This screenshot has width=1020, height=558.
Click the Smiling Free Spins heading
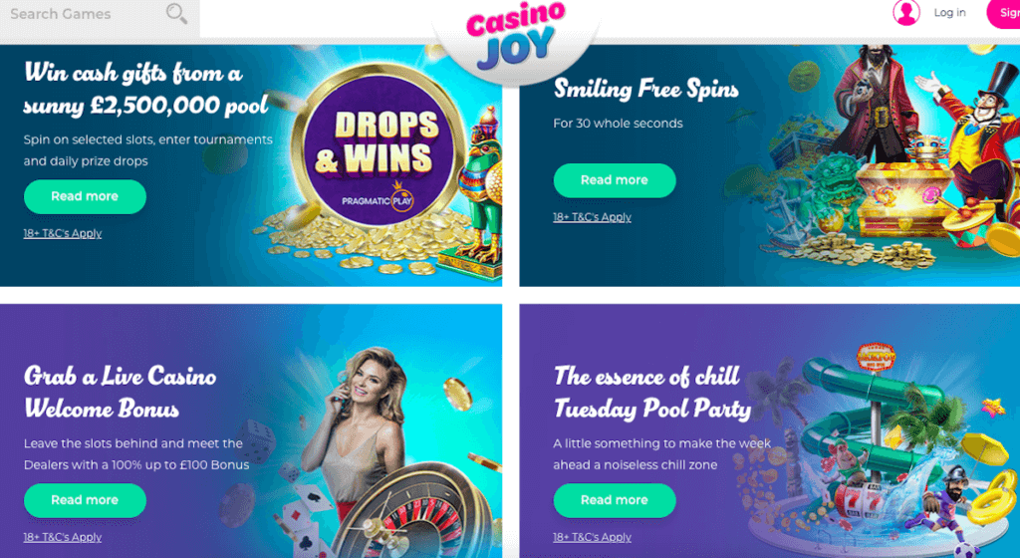tap(645, 89)
